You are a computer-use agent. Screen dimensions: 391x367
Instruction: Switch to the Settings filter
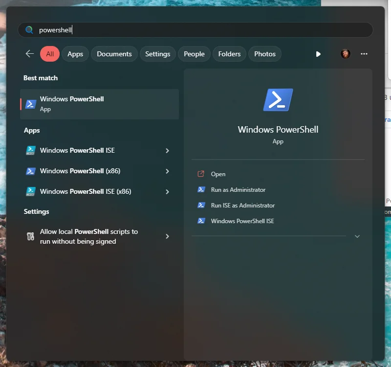(157, 54)
